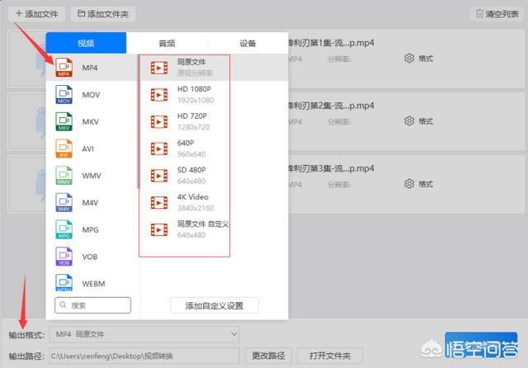Select the MOV format icon
The image size is (528, 368).
click(64, 95)
